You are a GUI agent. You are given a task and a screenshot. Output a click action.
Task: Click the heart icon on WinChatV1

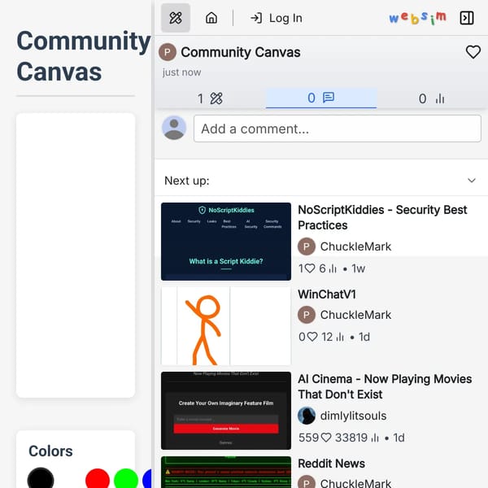tap(312, 337)
